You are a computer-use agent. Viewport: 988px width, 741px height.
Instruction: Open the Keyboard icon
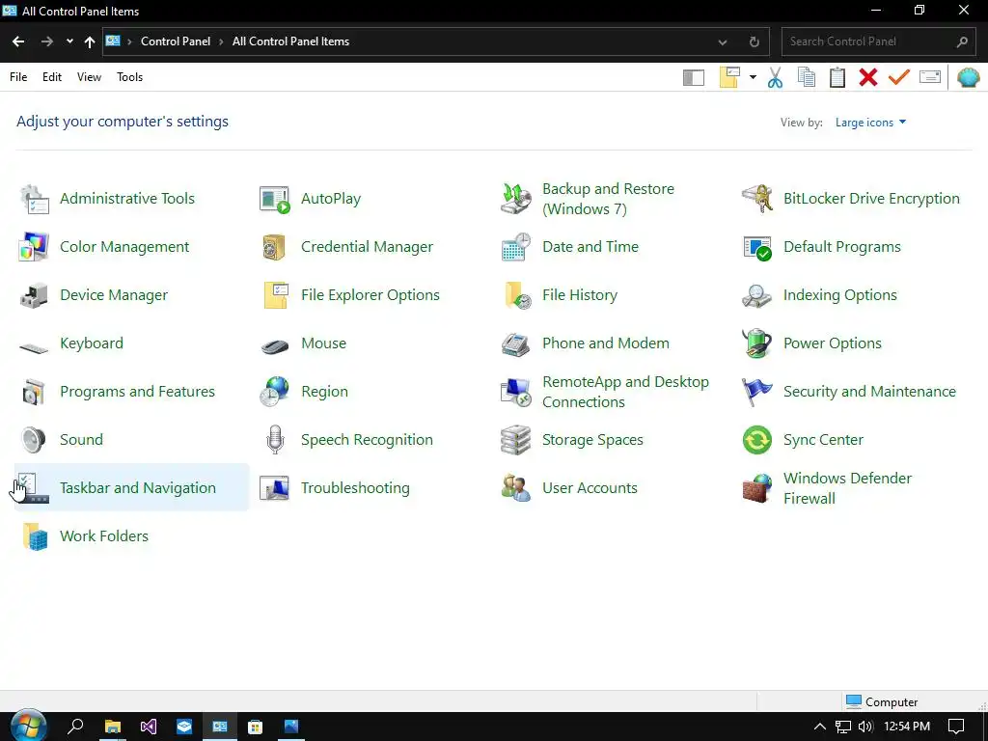tap(34, 347)
